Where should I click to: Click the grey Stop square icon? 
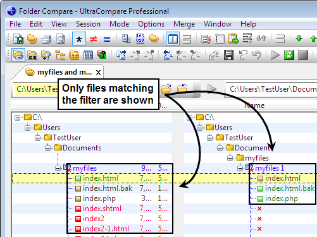tap(303, 55)
